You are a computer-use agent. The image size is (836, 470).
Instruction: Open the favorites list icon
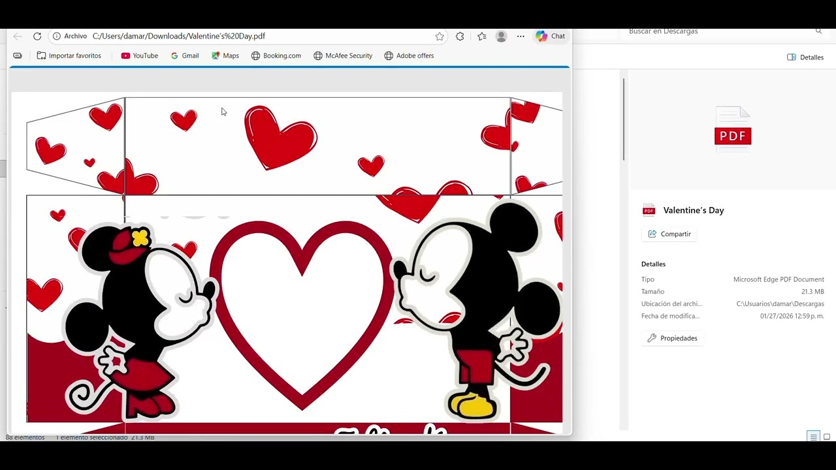[x=482, y=37]
